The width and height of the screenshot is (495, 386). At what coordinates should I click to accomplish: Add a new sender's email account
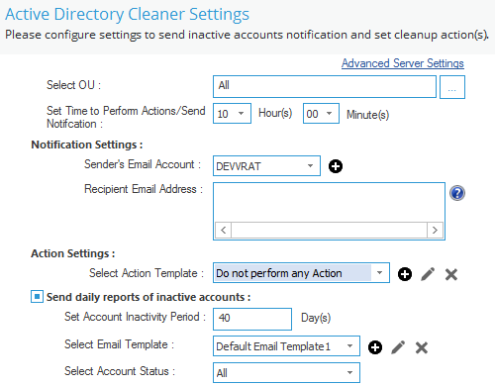pyautogui.click(x=336, y=166)
